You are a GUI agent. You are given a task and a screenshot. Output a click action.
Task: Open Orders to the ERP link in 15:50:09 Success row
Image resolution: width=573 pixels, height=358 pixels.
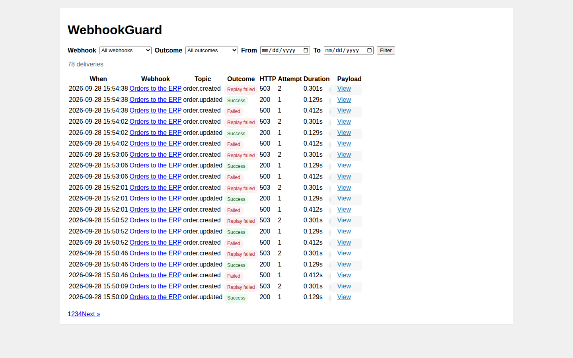click(155, 297)
